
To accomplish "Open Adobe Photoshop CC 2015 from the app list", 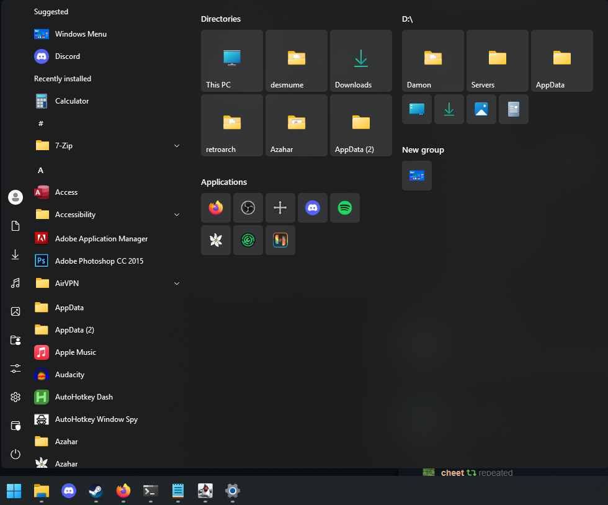I will [99, 261].
